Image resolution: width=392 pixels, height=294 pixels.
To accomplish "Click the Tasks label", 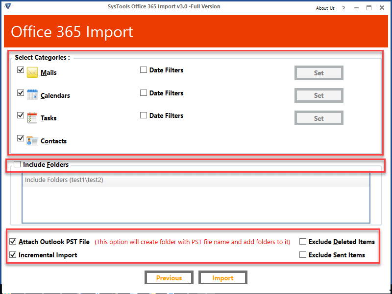I will (49, 118).
